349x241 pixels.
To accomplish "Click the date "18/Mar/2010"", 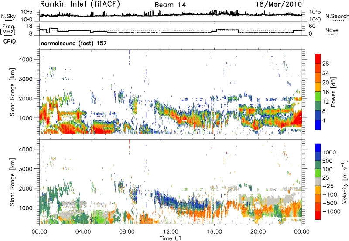I will pos(279,4).
